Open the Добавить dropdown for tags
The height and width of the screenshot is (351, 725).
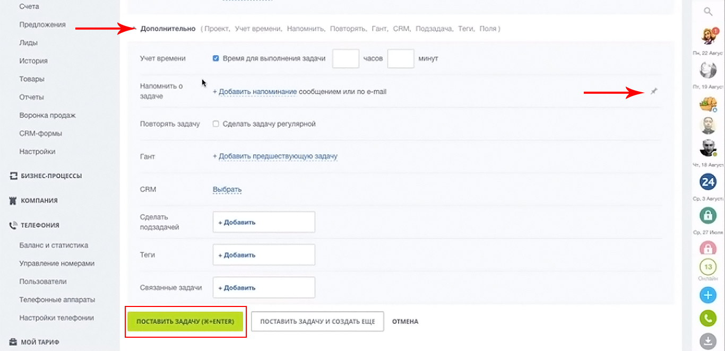[264, 255]
